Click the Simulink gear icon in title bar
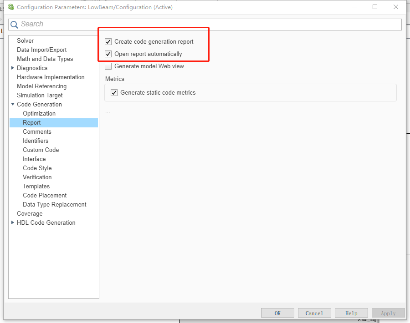Viewport: 410px width, 323px height. pos(11,7)
